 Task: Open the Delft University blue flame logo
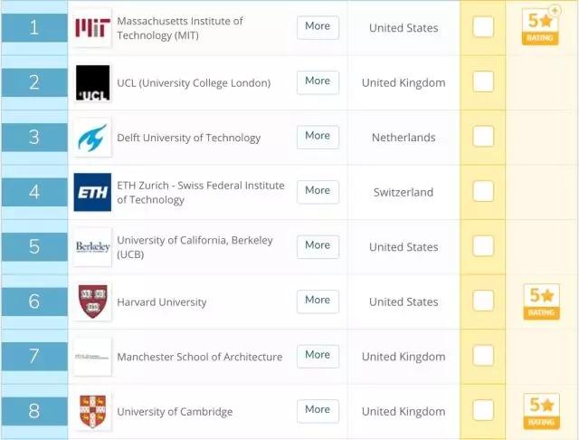(92, 138)
